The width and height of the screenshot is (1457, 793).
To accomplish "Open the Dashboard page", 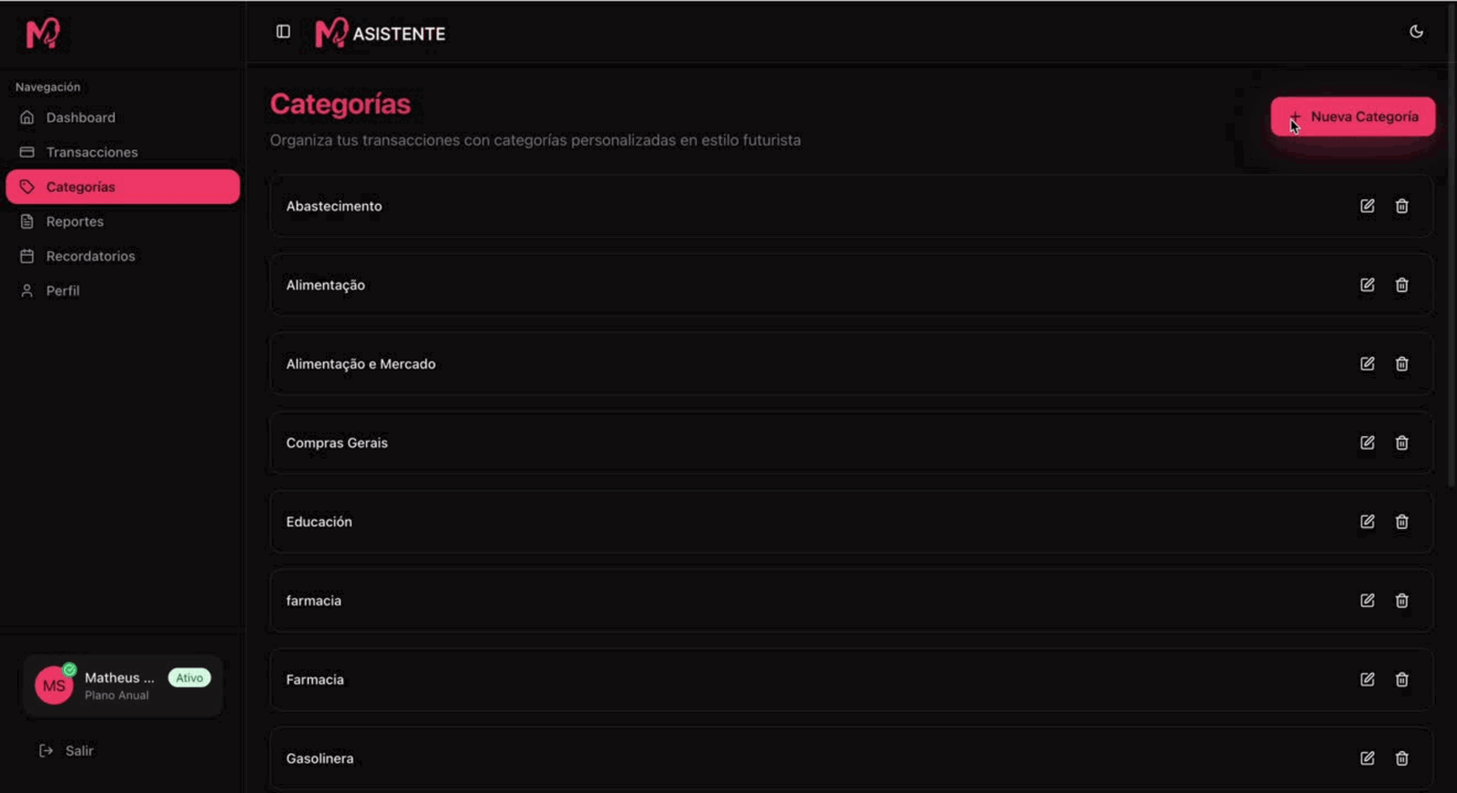I will point(80,117).
